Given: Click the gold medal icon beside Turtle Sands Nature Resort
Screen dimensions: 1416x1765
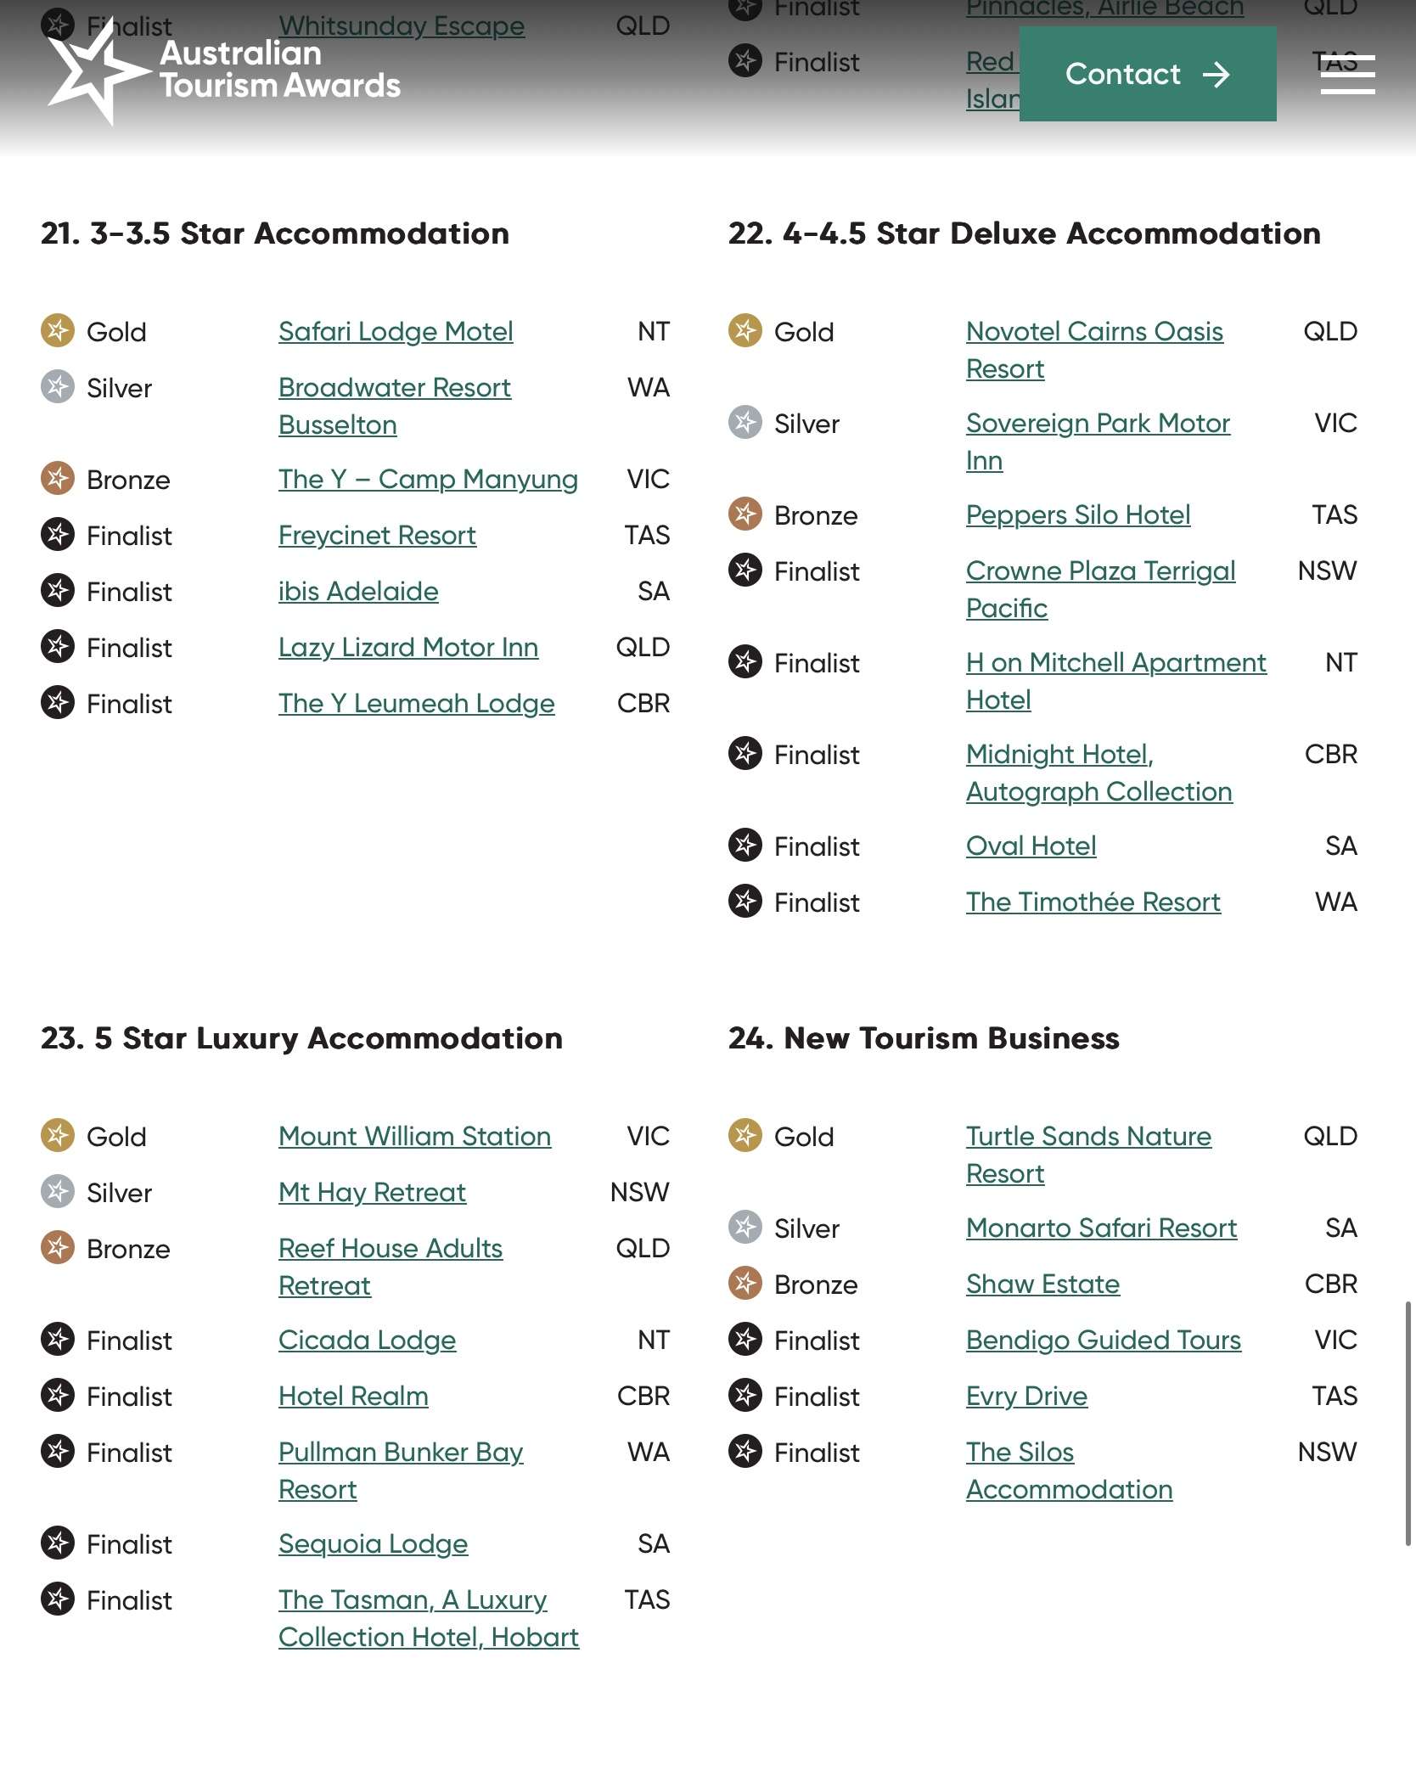Looking at the screenshot, I should (745, 1136).
